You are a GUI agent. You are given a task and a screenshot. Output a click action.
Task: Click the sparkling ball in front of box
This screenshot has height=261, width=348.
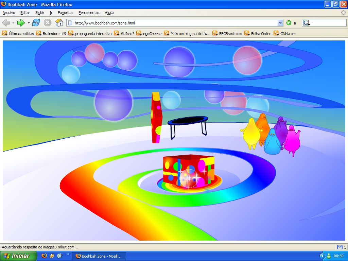189,178
